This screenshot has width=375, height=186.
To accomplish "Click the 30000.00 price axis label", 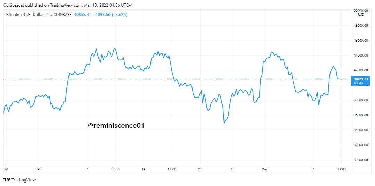I will [361, 160].
